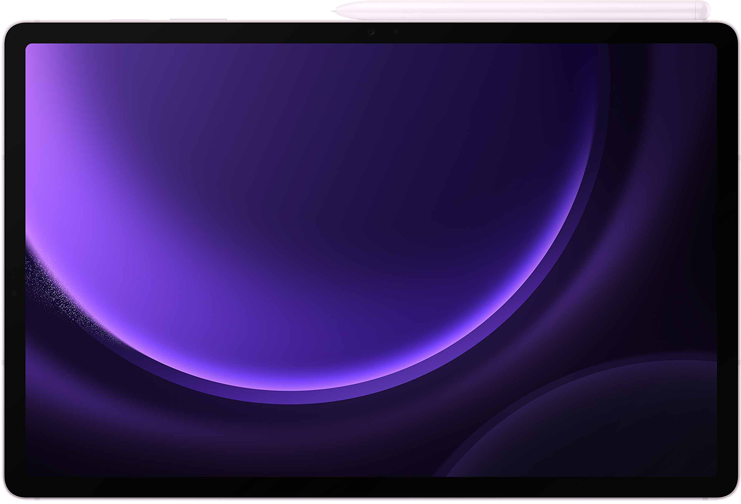The width and height of the screenshot is (741, 504).
Task: Tap the small sensor beside the front camera
Action: (395, 32)
